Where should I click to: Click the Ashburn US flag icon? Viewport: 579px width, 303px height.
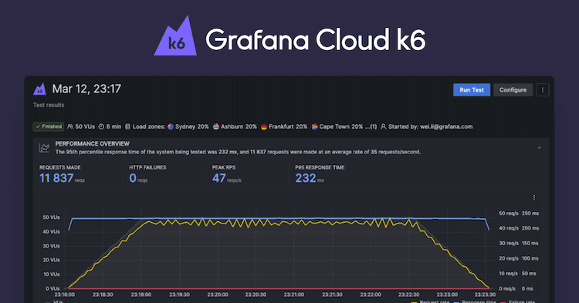(x=216, y=126)
